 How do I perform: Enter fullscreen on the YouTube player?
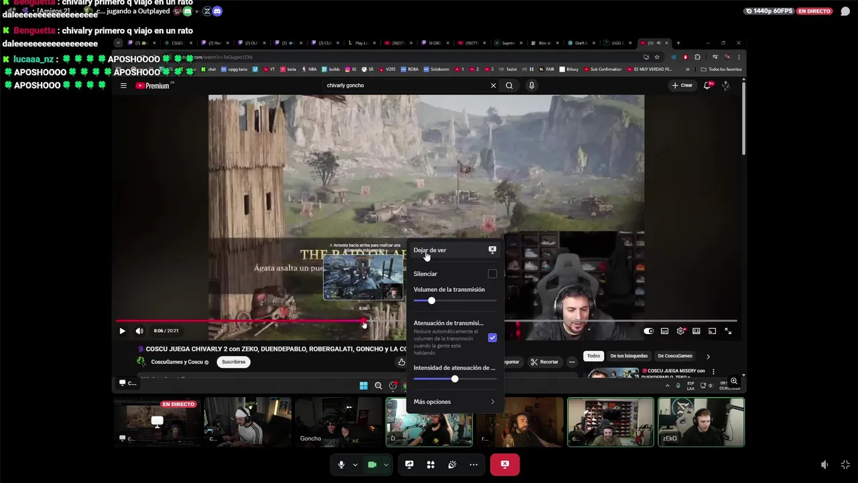point(728,331)
